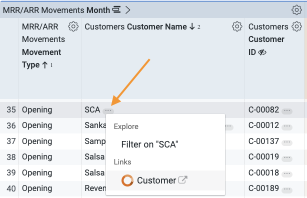Click the Customers Customer ID header

click(268, 39)
